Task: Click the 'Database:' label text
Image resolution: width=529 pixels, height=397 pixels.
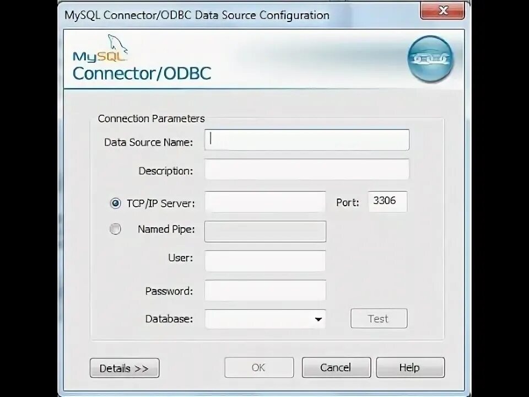Action: coord(169,319)
